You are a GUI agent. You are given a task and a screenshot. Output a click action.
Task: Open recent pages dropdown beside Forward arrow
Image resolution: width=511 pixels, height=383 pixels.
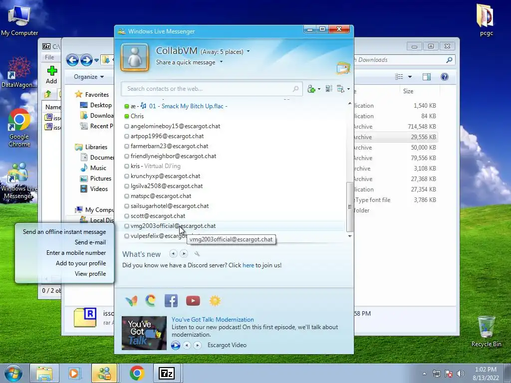(x=96, y=60)
